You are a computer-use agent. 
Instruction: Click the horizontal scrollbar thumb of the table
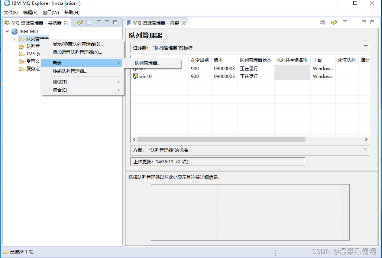click(221, 139)
